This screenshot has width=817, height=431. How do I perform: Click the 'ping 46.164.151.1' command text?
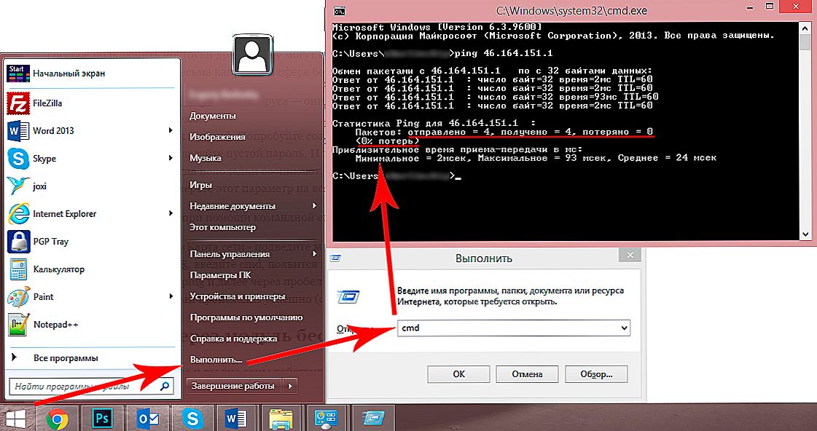point(504,53)
